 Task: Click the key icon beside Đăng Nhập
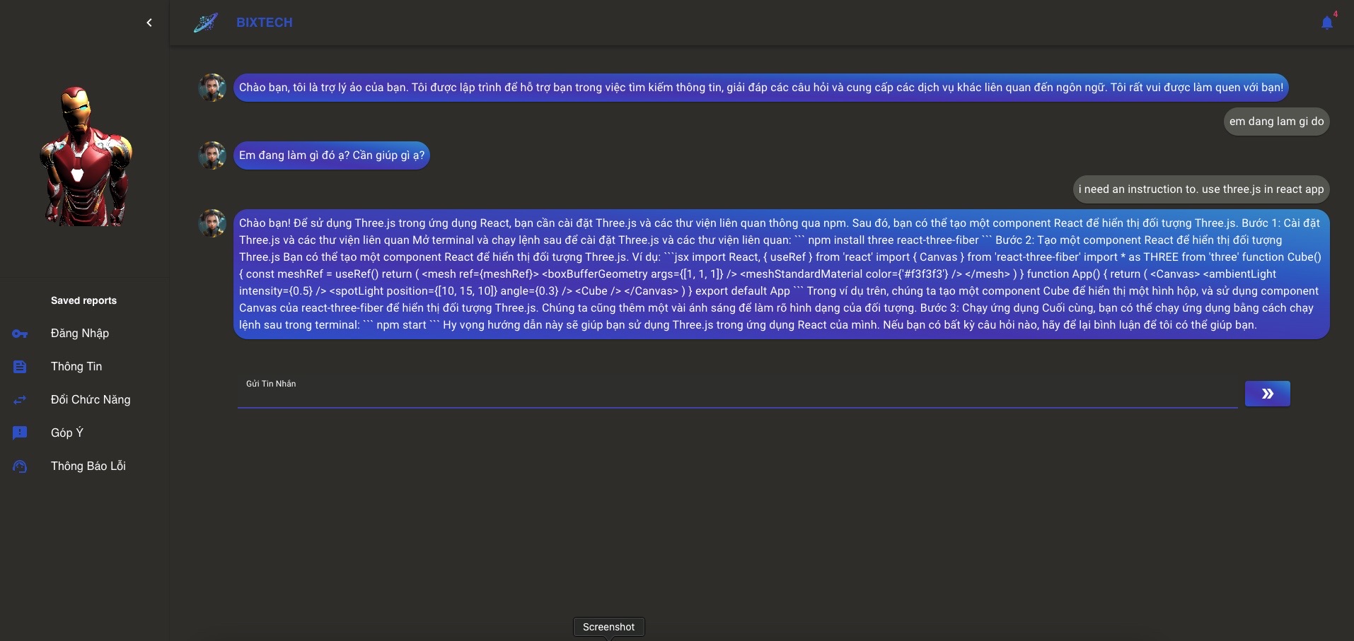click(20, 334)
